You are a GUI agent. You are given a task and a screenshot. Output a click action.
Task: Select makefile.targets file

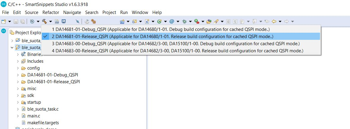click(43, 123)
